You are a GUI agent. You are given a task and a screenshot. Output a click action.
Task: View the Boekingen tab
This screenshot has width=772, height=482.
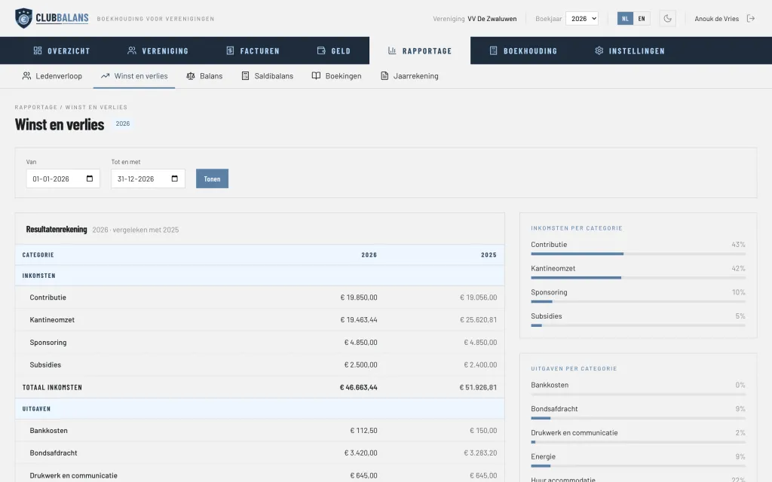coord(337,76)
